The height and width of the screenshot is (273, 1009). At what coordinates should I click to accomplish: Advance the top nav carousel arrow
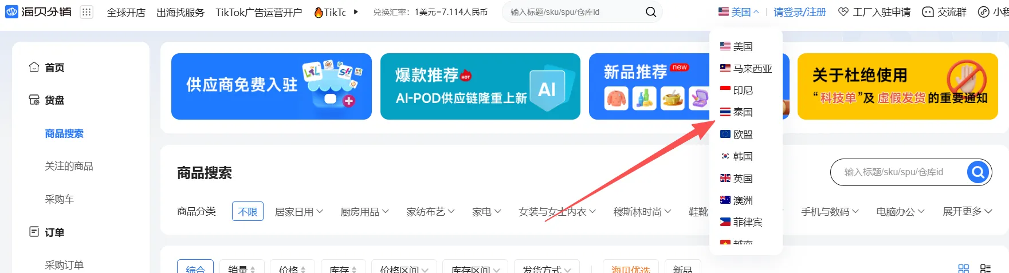coord(356,11)
